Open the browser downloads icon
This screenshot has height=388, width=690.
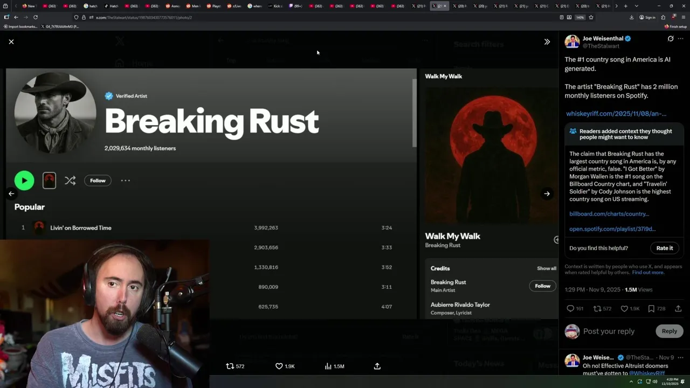coord(631,17)
